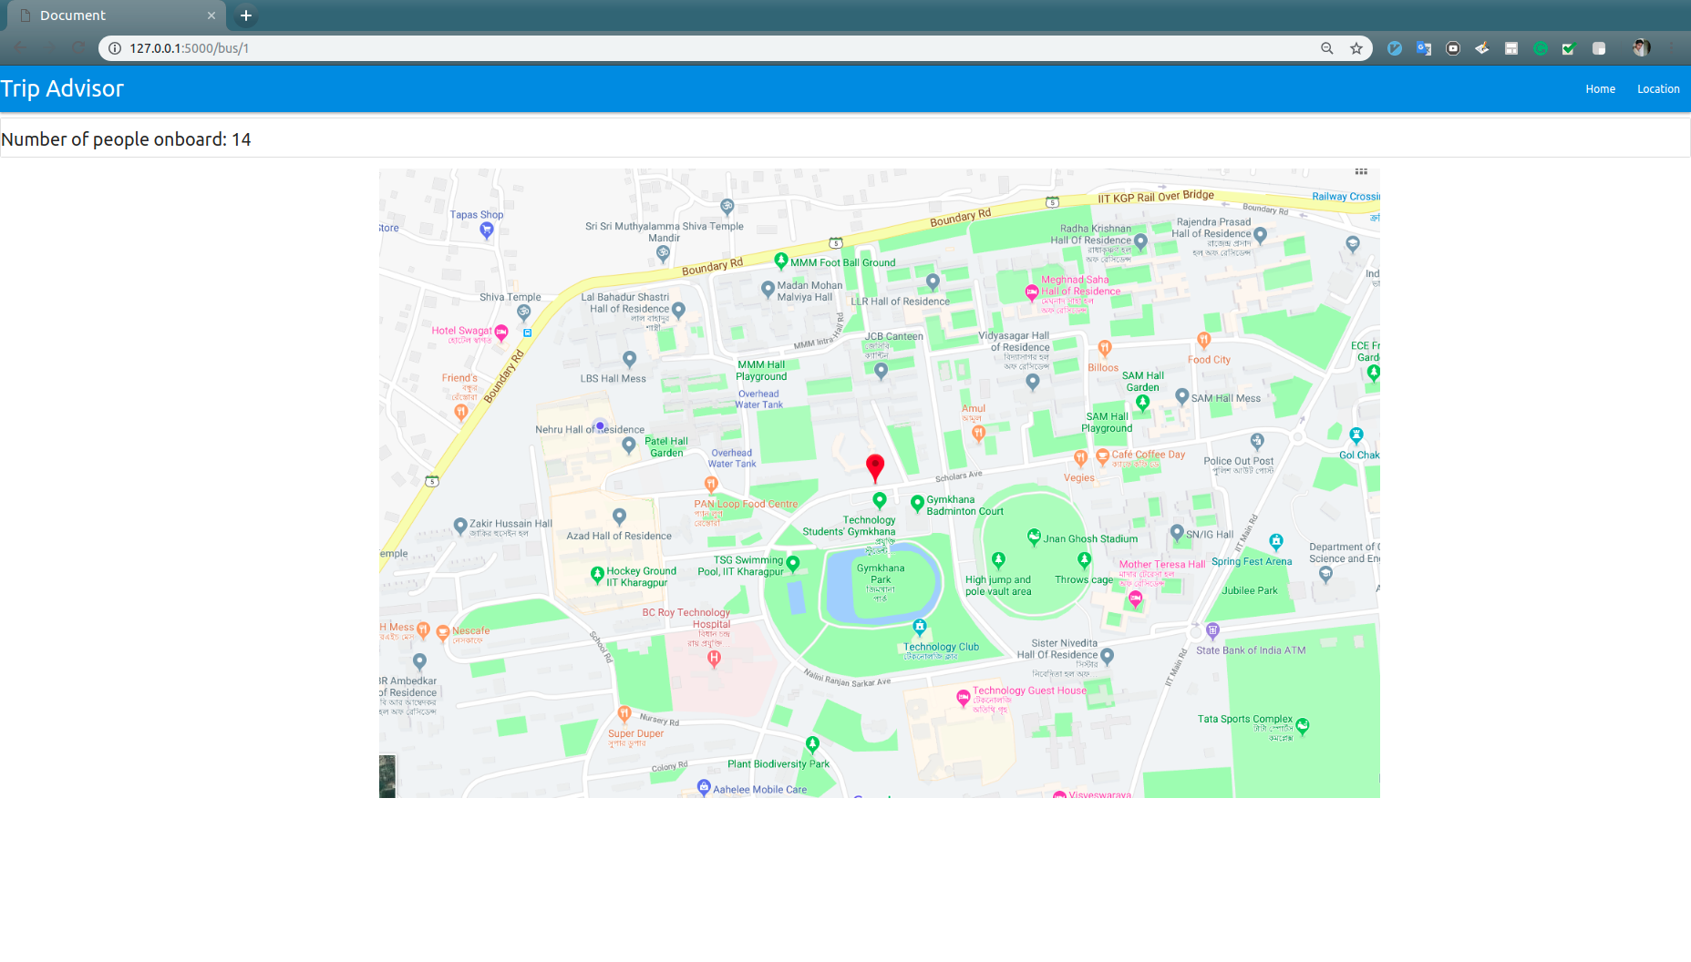The width and height of the screenshot is (1691, 962).
Task: Click the address bar URL field
Action: click(x=711, y=48)
